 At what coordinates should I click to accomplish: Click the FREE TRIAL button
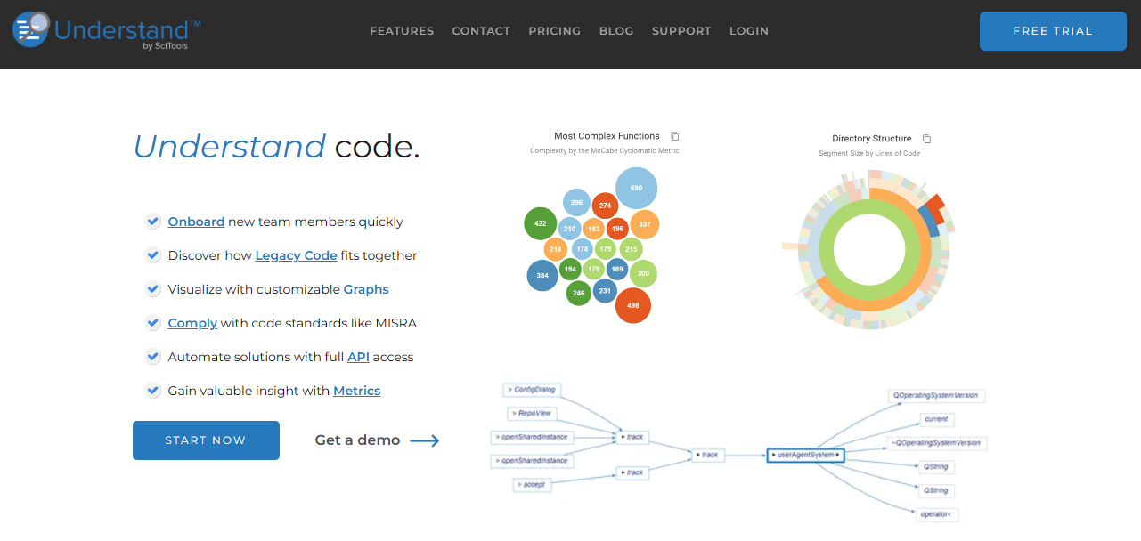click(1053, 31)
